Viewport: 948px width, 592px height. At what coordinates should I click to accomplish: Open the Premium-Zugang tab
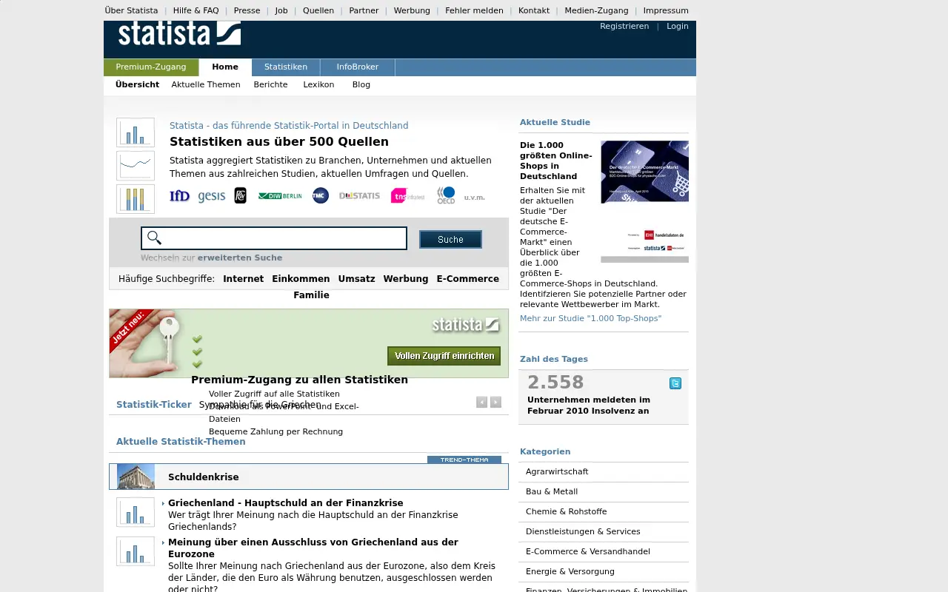[151, 67]
